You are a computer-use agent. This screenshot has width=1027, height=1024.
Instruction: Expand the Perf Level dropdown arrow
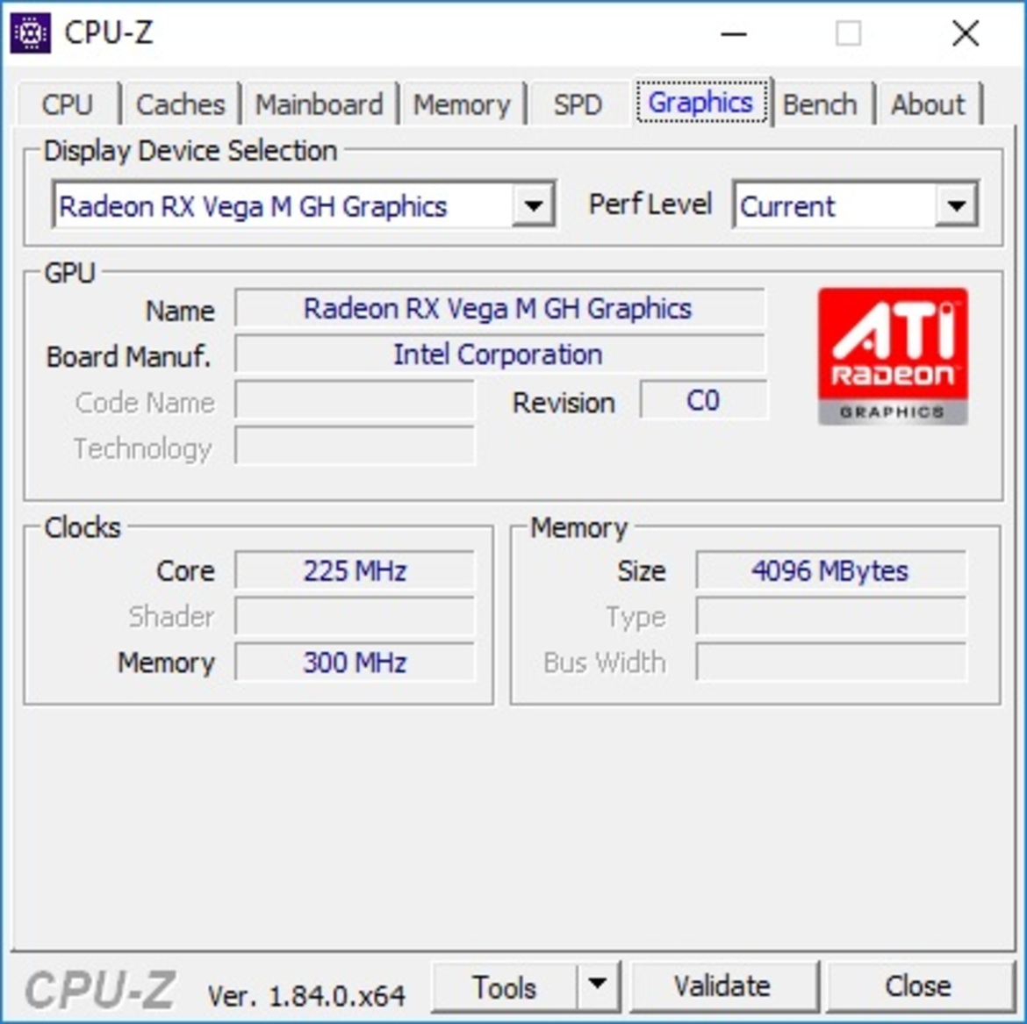point(956,205)
